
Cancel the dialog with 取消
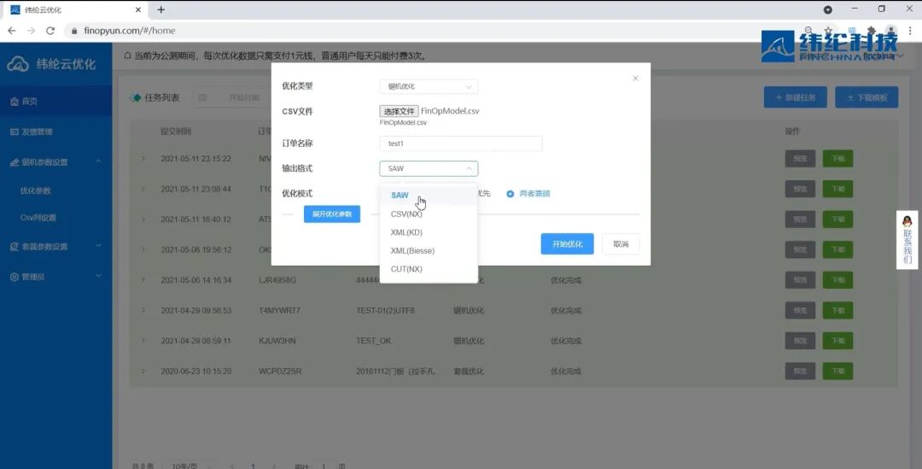pos(621,243)
